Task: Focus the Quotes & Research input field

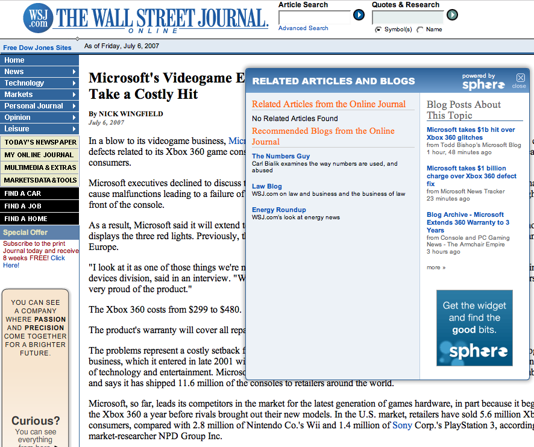Action: [x=408, y=17]
